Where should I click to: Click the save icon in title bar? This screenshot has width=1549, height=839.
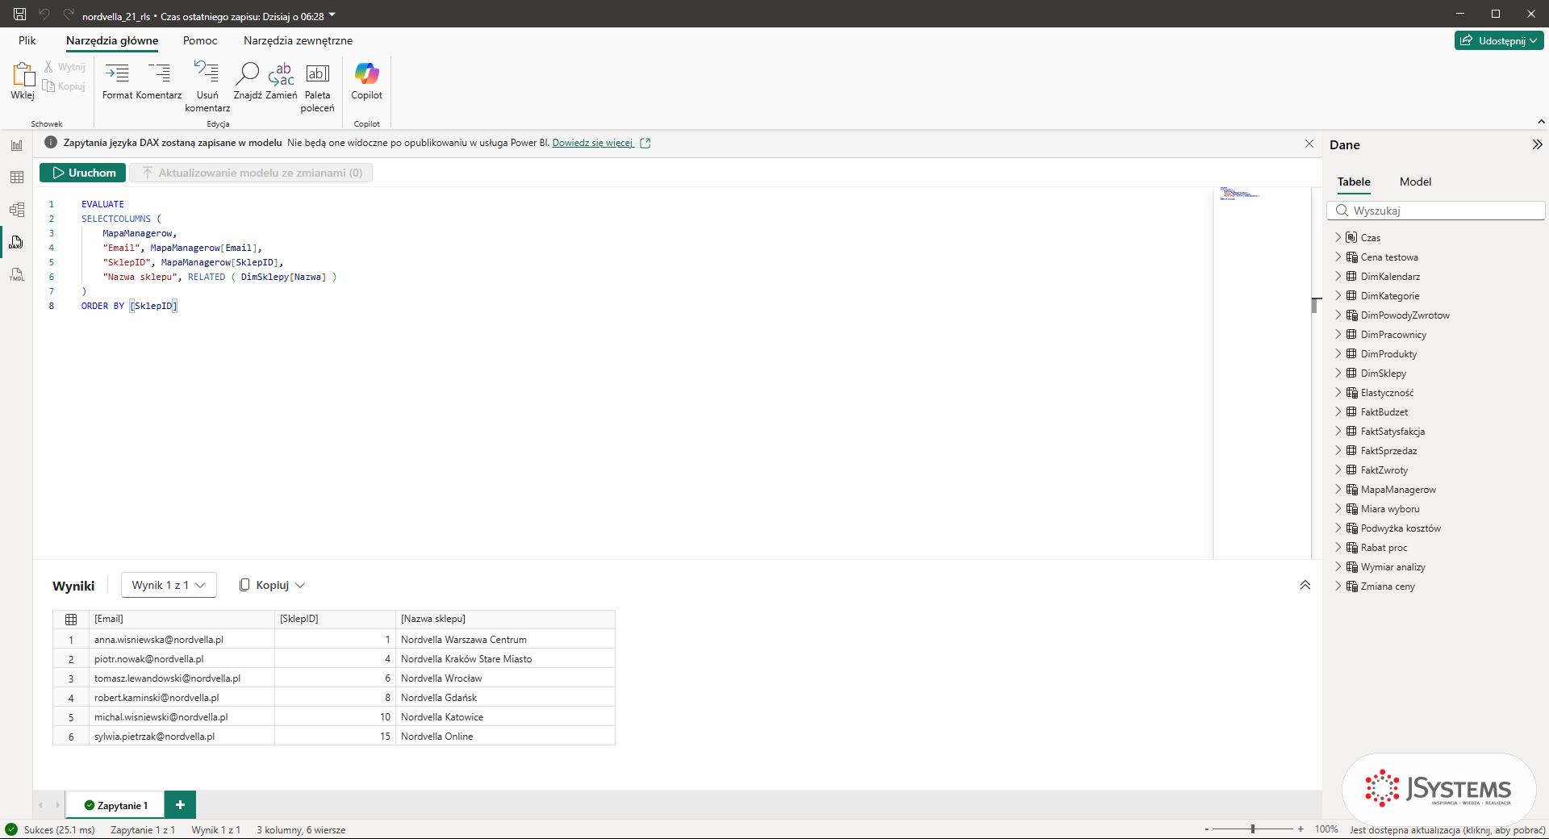click(x=20, y=14)
